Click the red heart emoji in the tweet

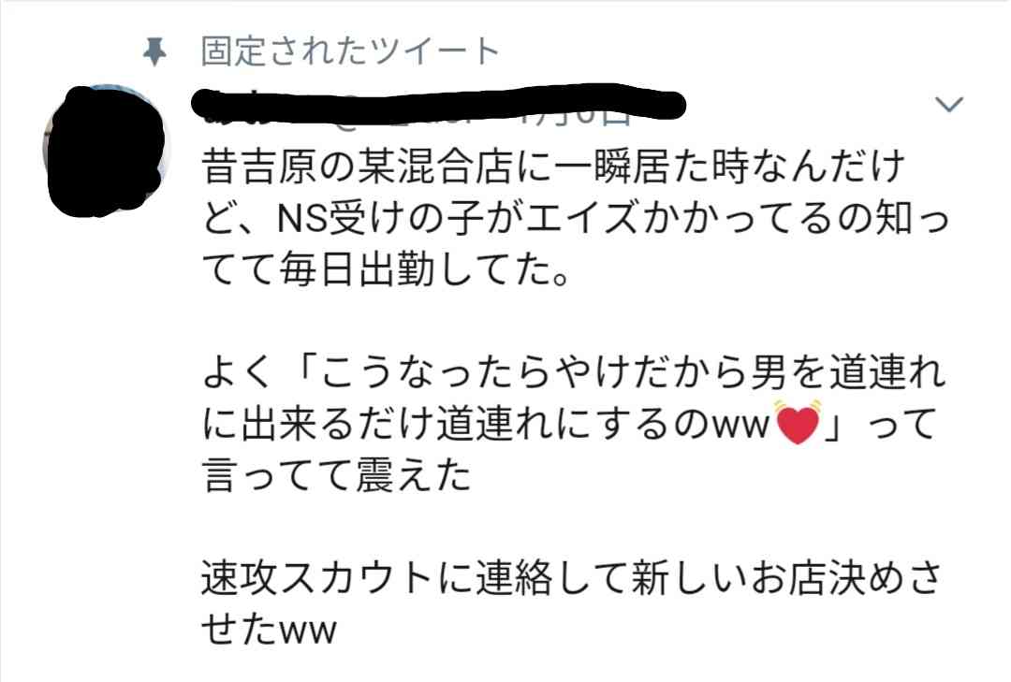point(799,424)
